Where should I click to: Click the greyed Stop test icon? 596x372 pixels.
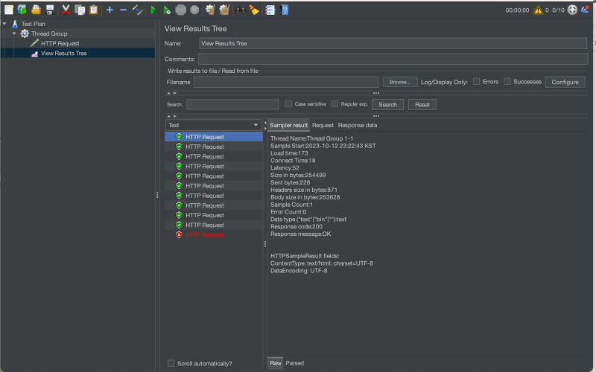click(180, 10)
